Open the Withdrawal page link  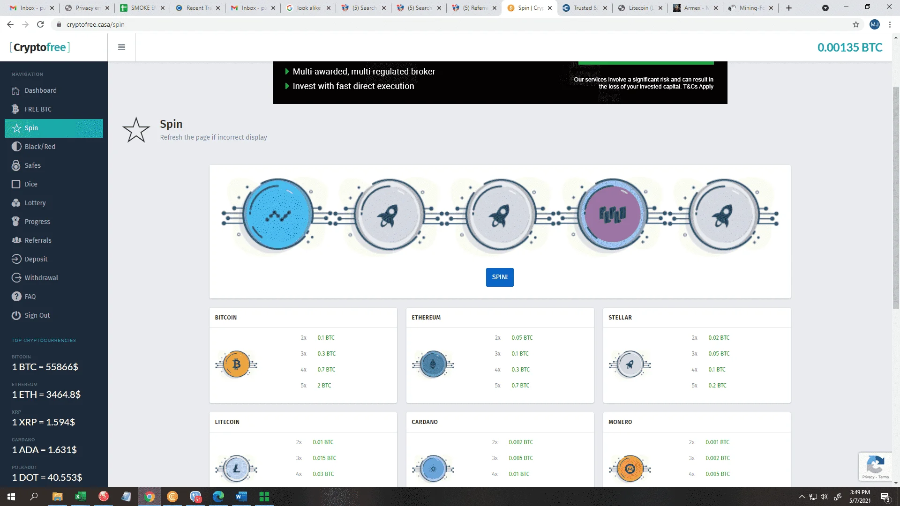(x=41, y=278)
